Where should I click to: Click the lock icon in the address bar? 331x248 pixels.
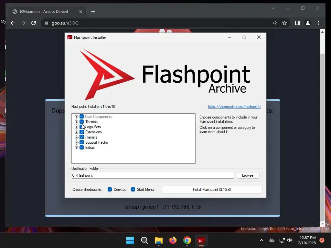[x=47, y=23]
